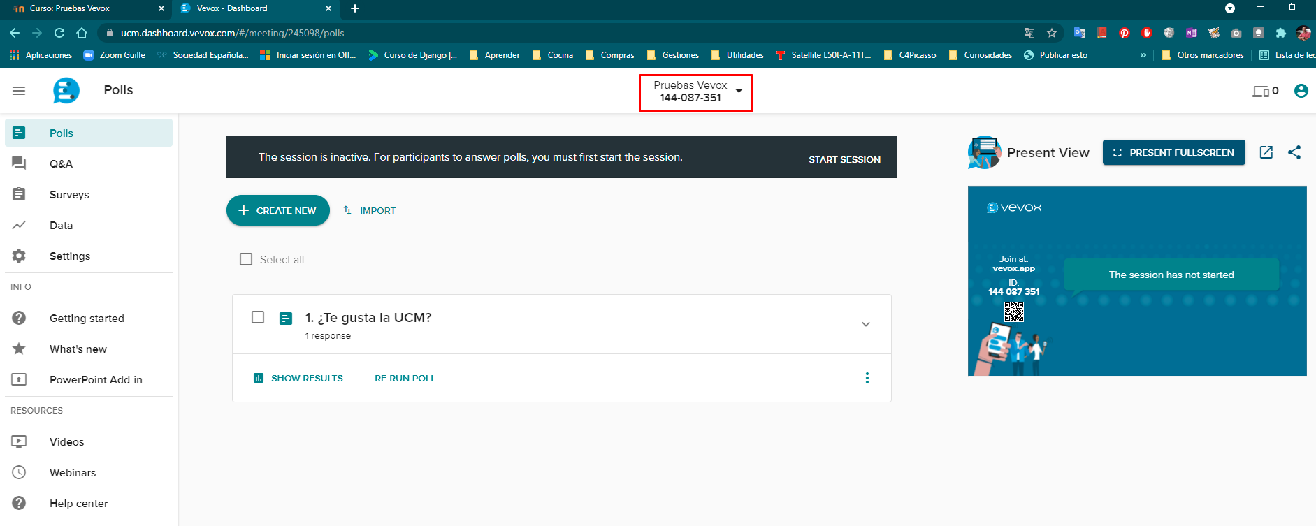The image size is (1316, 526).
Task: Click the Data chart-line icon
Action: click(19, 225)
